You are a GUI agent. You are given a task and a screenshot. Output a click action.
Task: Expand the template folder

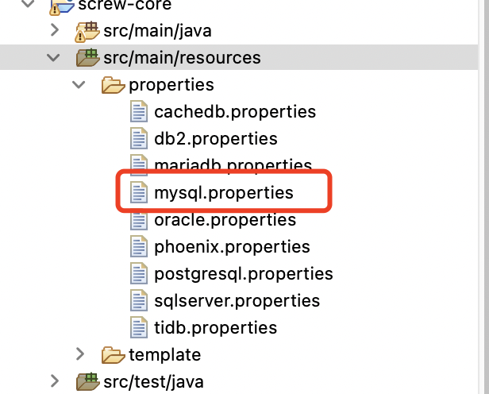80,354
